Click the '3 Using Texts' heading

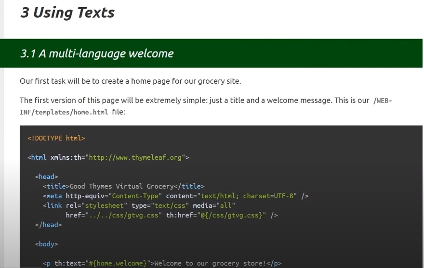pyautogui.click(x=67, y=13)
